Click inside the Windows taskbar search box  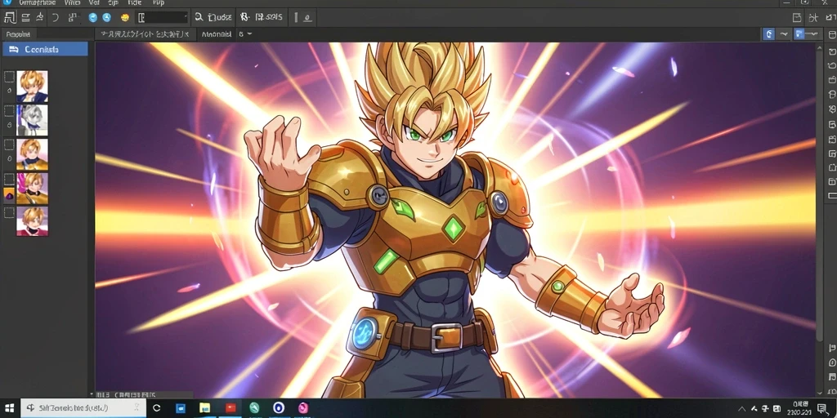tap(83, 408)
